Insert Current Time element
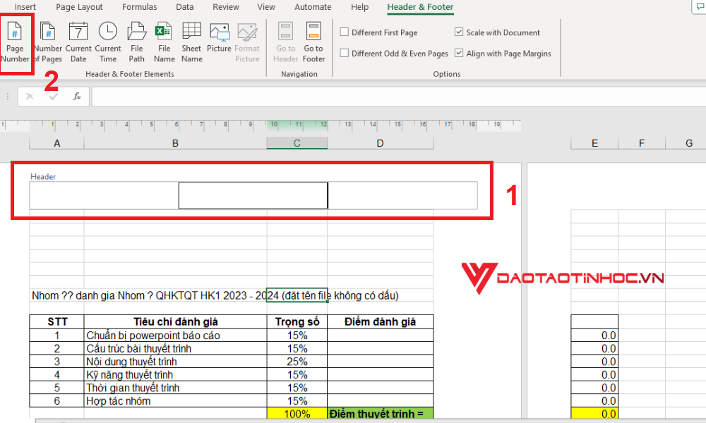Screen dimensions: 706x423 tap(108, 42)
